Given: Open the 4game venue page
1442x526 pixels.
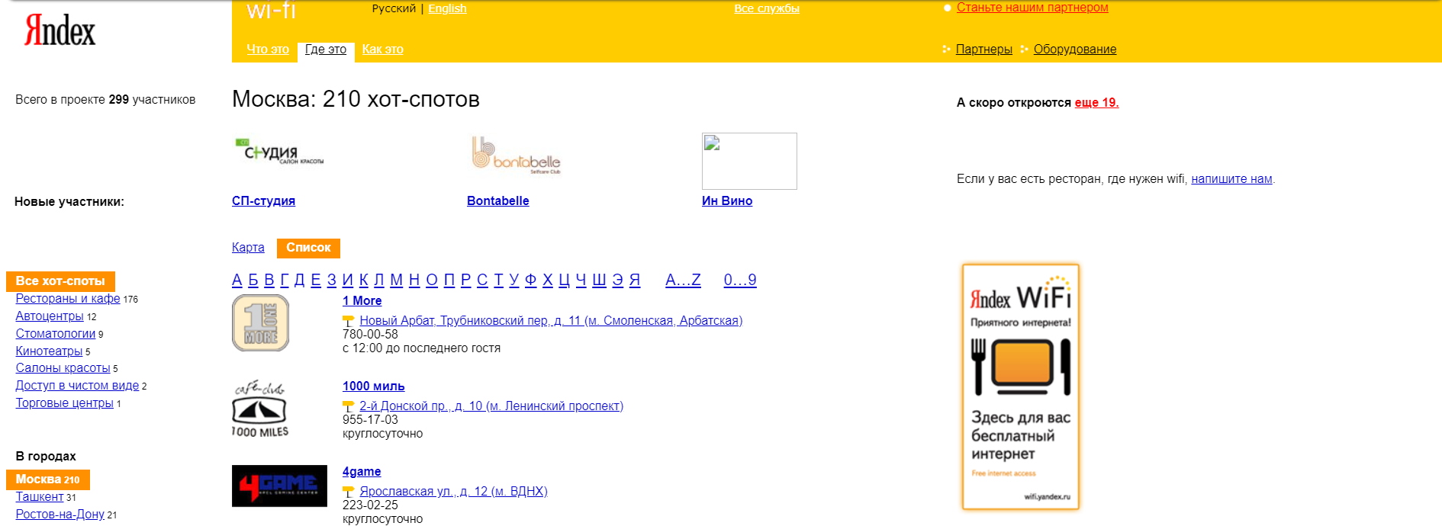Looking at the screenshot, I should 362,471.
